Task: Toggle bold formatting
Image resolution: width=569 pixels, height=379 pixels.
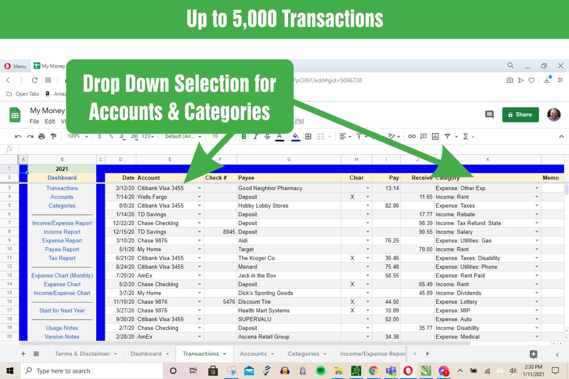Action: click(244, 136)
